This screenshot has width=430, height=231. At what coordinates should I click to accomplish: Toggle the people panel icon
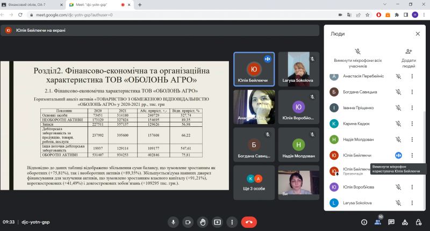(x=378, y=222)
